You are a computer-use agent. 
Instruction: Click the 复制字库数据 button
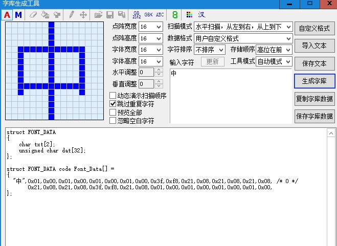(x=314, y=98)
